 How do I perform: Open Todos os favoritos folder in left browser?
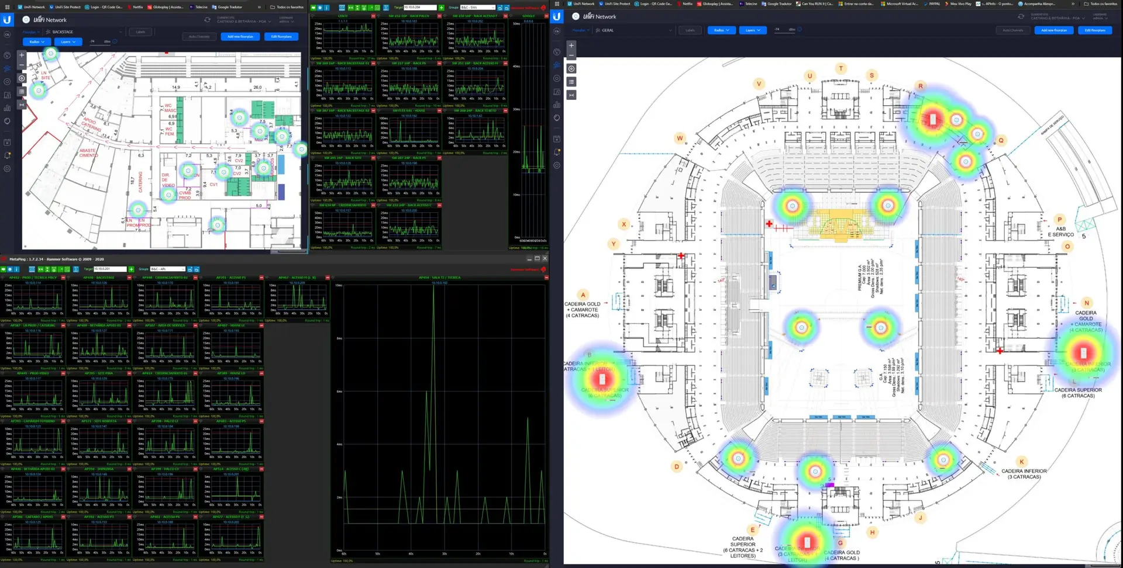click(x=287, y=7)
